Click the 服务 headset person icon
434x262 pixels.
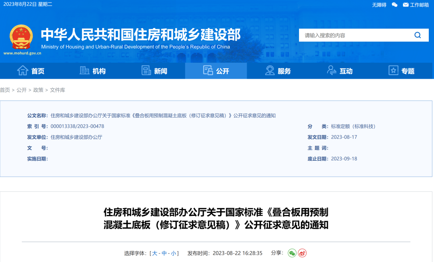click(x=270, y=71)
